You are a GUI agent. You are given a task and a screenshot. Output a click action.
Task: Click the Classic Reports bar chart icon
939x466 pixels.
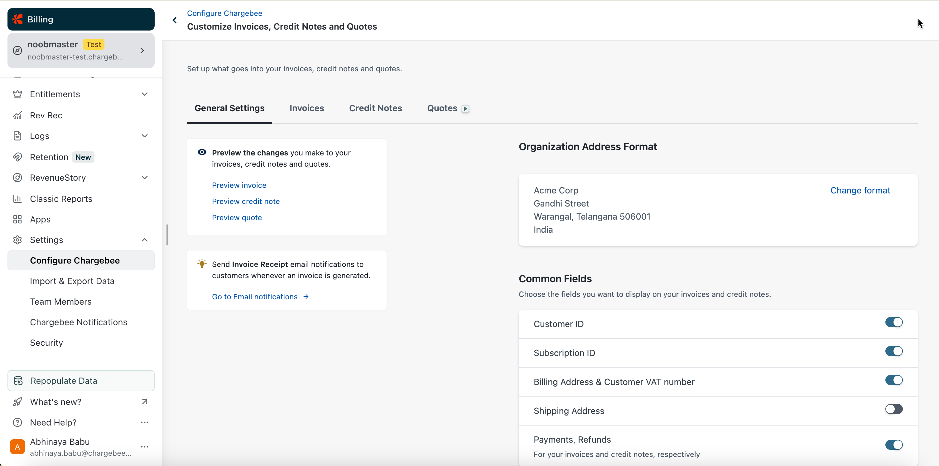pyautogui.click(x=17, y=199)
